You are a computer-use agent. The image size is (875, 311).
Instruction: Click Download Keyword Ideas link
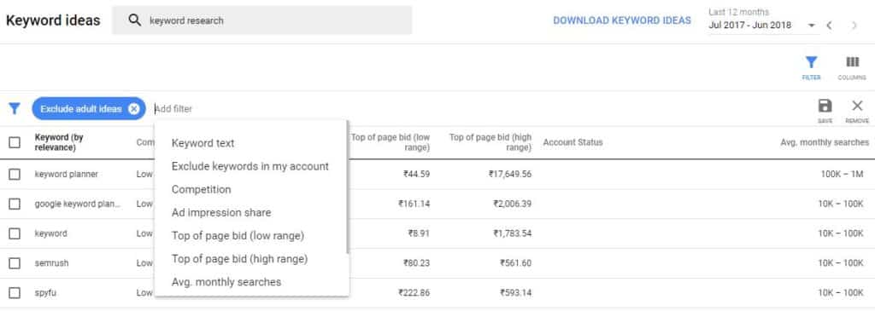[622, 20]
